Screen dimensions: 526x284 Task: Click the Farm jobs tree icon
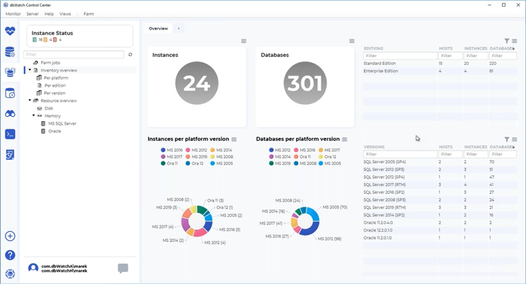[x=36, y=63]
